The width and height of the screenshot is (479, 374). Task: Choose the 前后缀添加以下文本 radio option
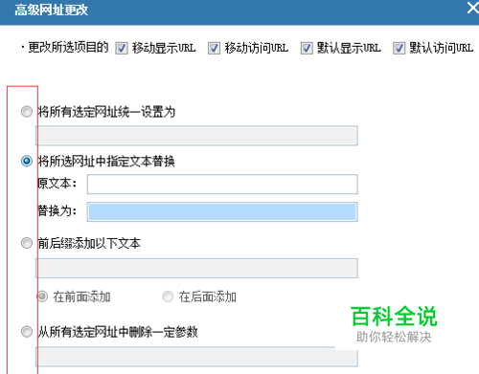coord(27,243)
